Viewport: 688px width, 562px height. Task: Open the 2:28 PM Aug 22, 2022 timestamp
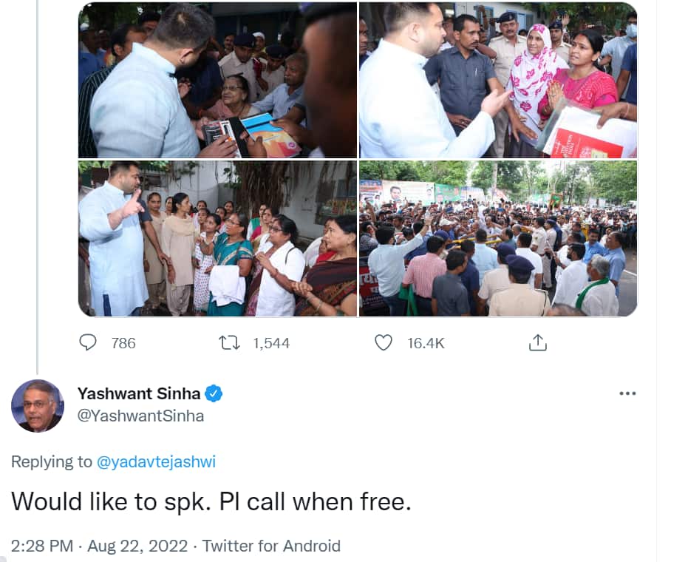pyautogui.click(x=99, y=546)
